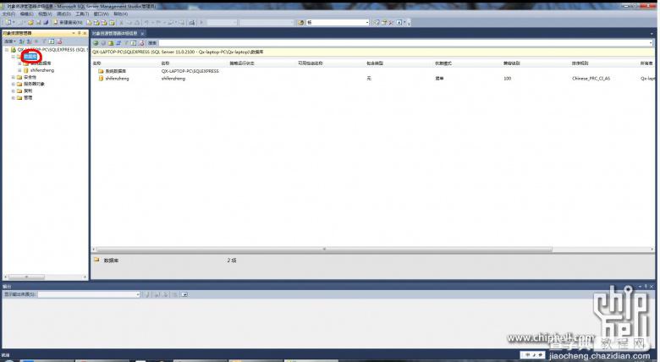
Task: Click the 新建查询(N) toolbar button
Action: [x=68, y=22]
